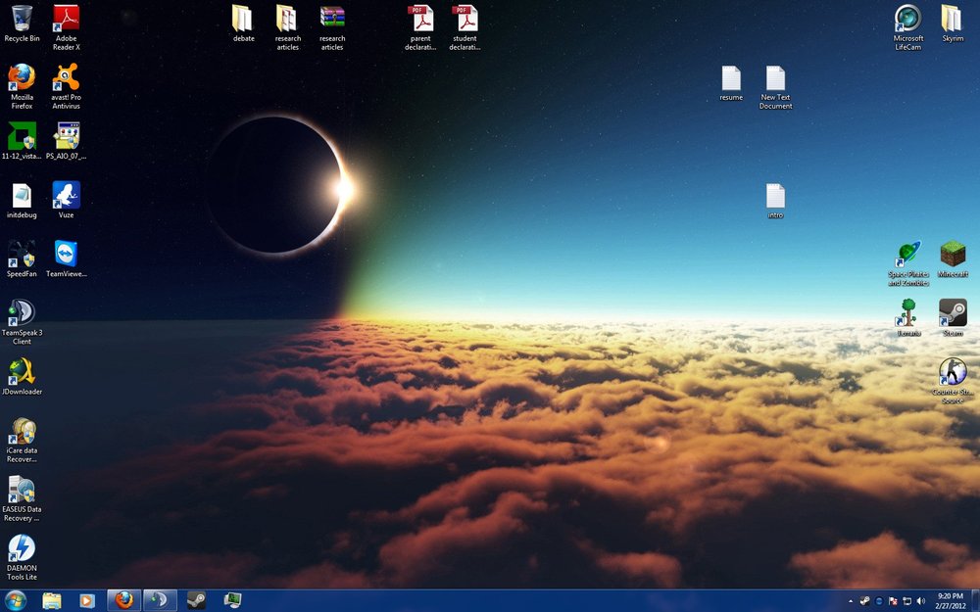Screen dimensions: 980x612
Task: Select TeamSpeak 3 Client desktop shortcut
Action: (x=22, y=321)
